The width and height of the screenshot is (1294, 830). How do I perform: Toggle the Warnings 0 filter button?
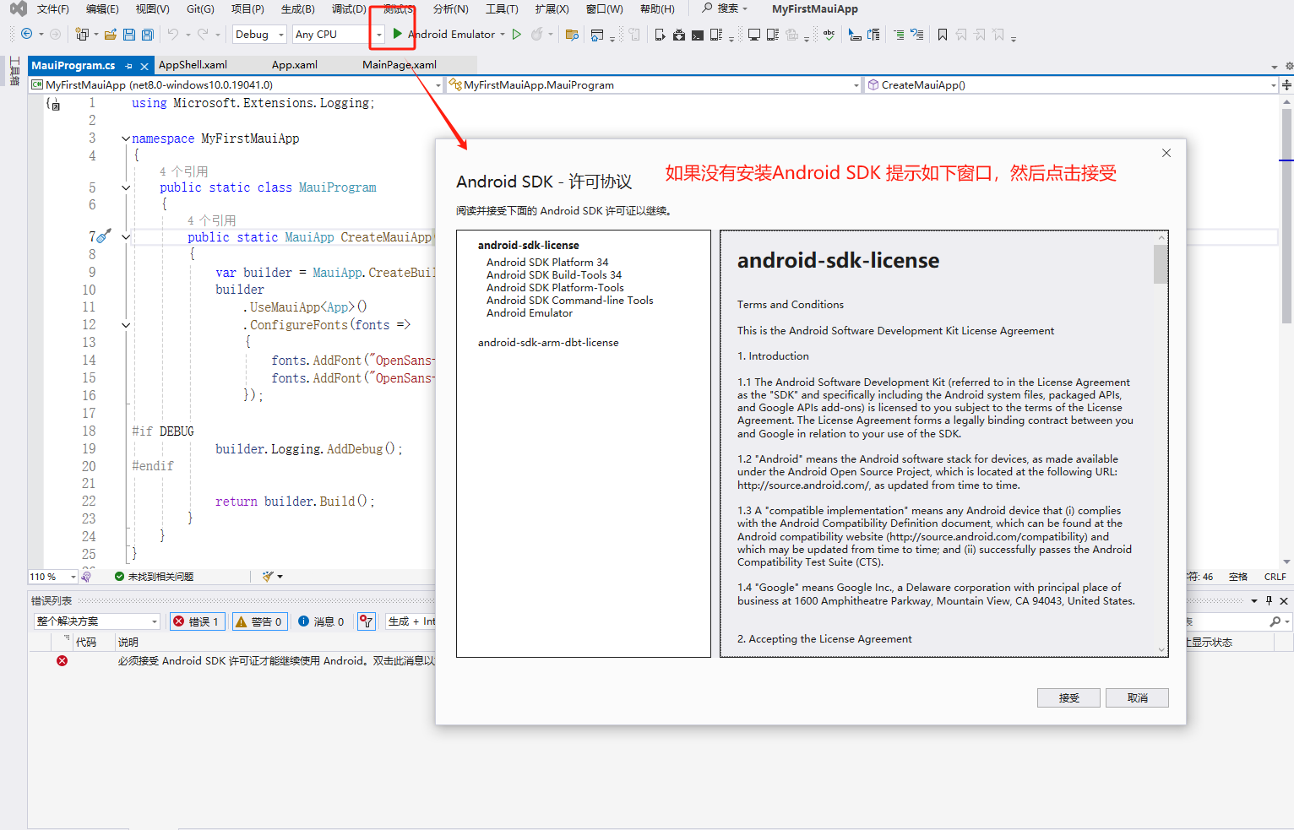[x=259, y=621]
